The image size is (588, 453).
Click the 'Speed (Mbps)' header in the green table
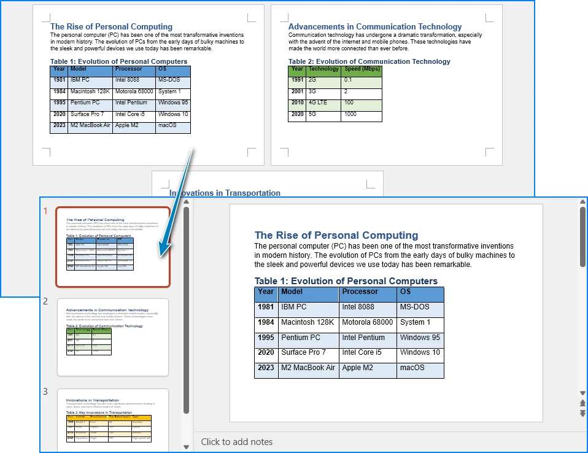[x=362, y=69]
